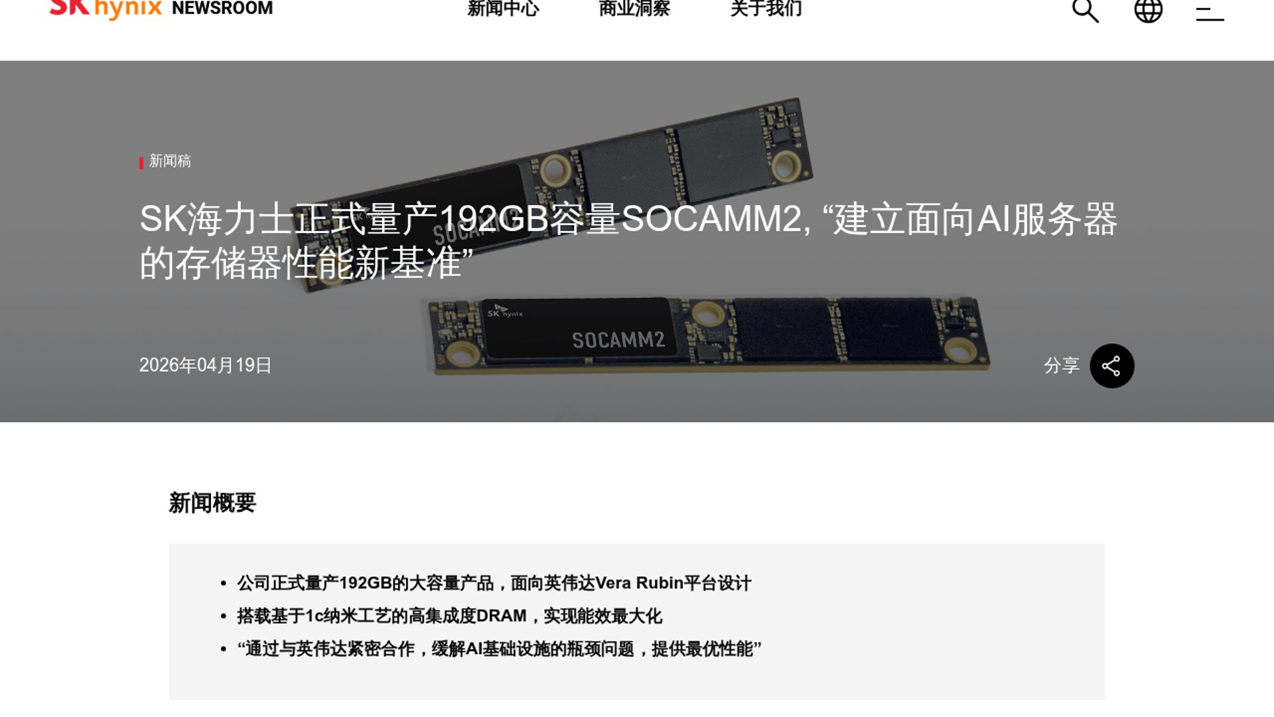
Task: Click the globe language selector icon
Action: pos(1148,10)
